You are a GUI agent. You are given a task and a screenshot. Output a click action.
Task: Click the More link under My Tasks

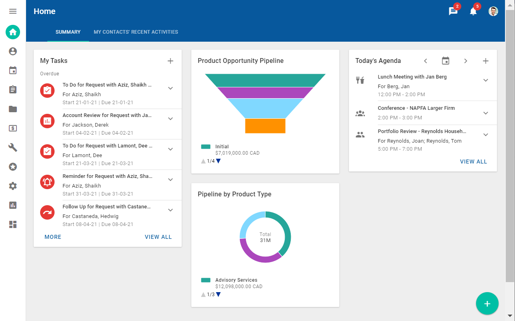point(53,237)
